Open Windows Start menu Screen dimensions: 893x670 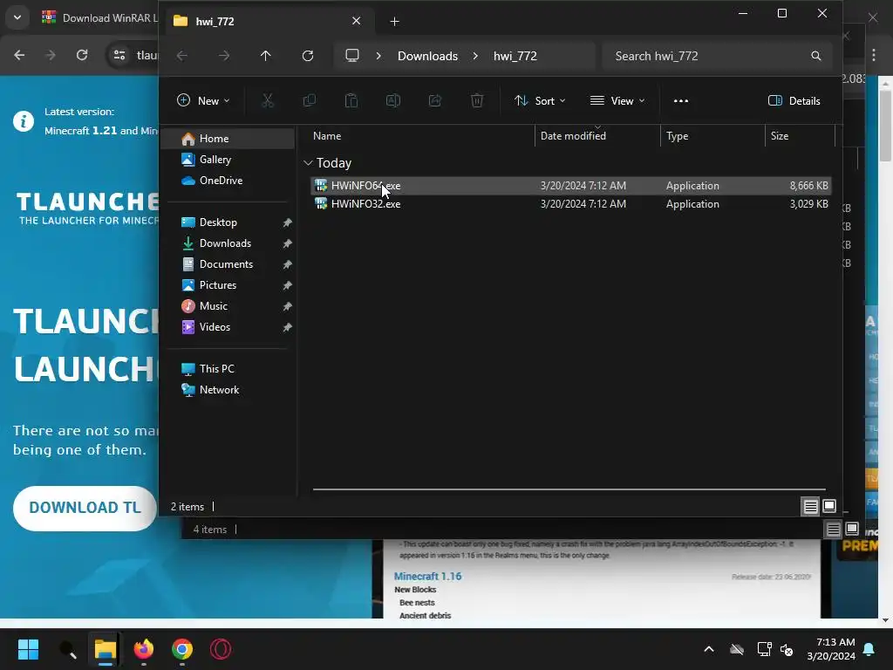pos(28,649)
